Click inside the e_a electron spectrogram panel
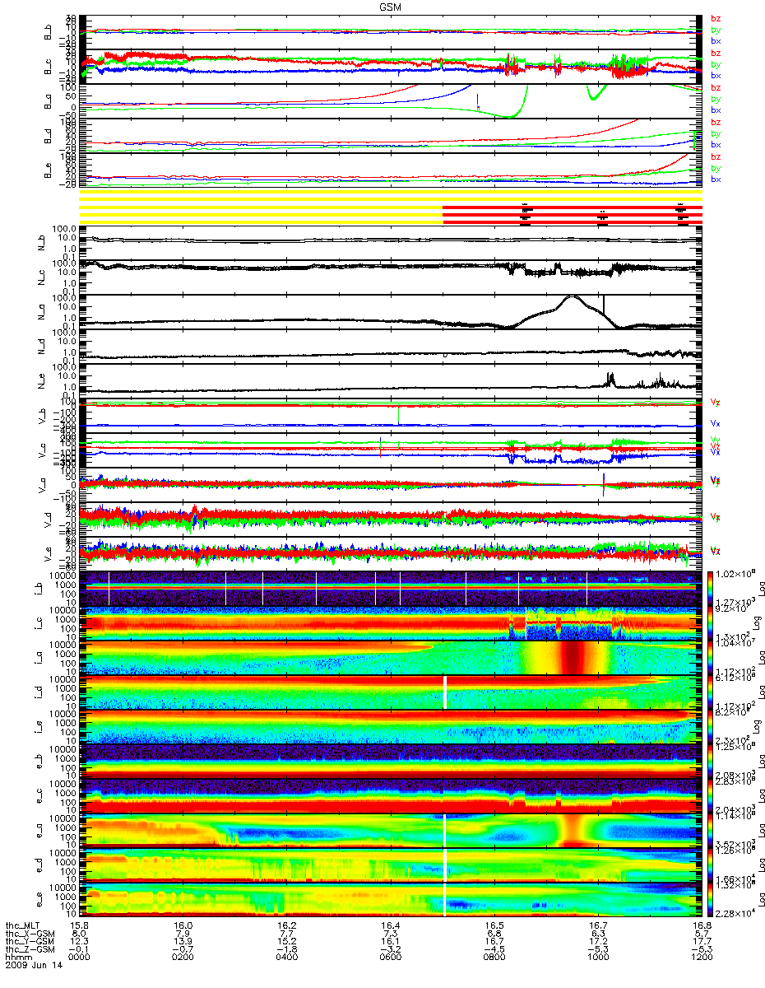Screen dimensions: 765x988 click(390, 832)
